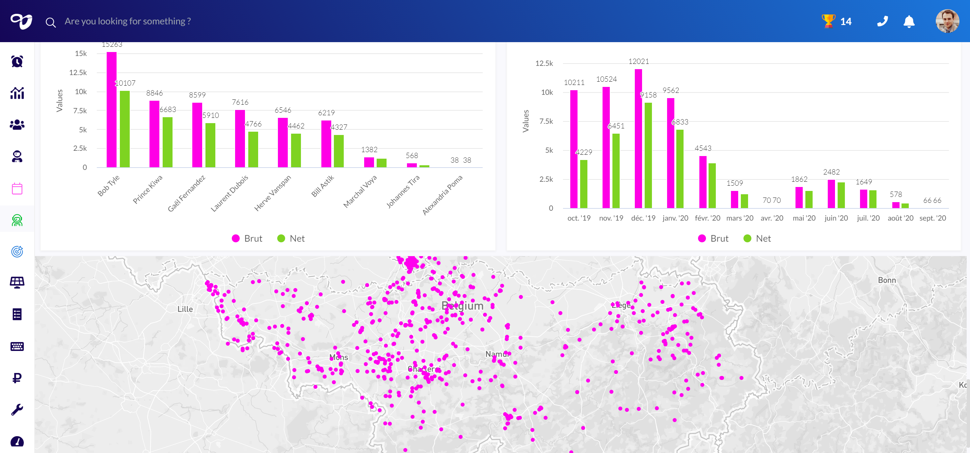Open the keyboard sidebar icon

pyautogui.click(x=17, y=346)
